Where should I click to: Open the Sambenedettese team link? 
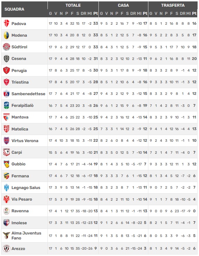[28, 94]
